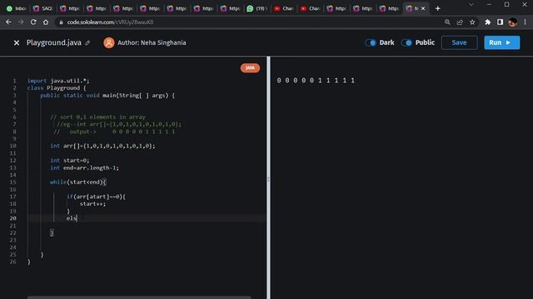The image size is (533, 299).
Task: Open the browser side panel
Action: (500, 22)
